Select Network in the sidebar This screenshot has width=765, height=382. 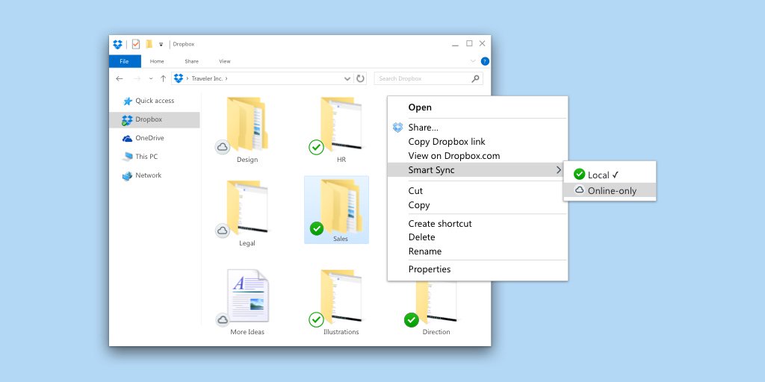pyautogui.click(x=154, y=175)
